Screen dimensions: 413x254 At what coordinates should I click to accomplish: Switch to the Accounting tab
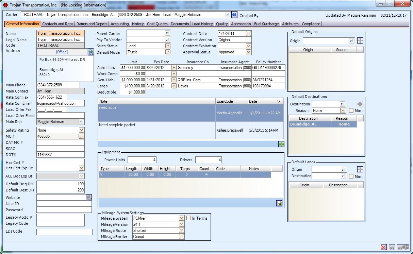120,24
